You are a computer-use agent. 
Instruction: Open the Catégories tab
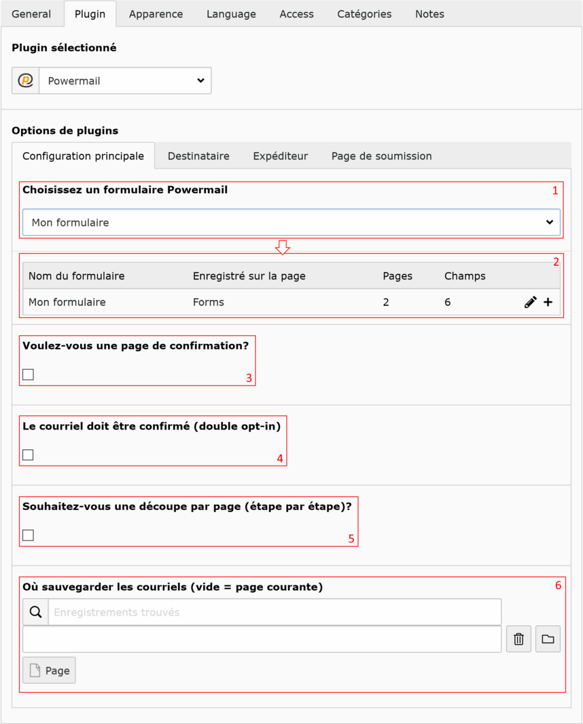click(364, 14)
